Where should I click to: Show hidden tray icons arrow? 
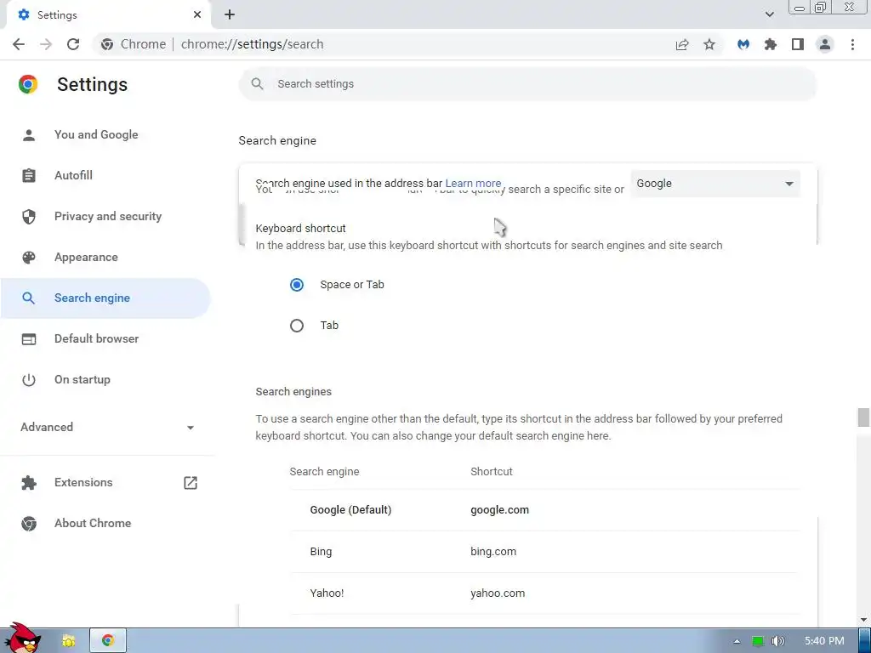[737, 641]
